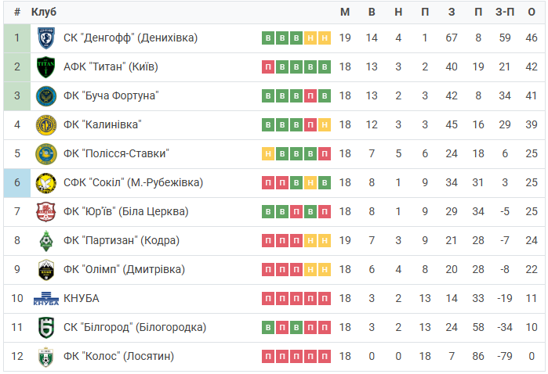Click the FK Kalynivka yellow logo

coord(46,125)
